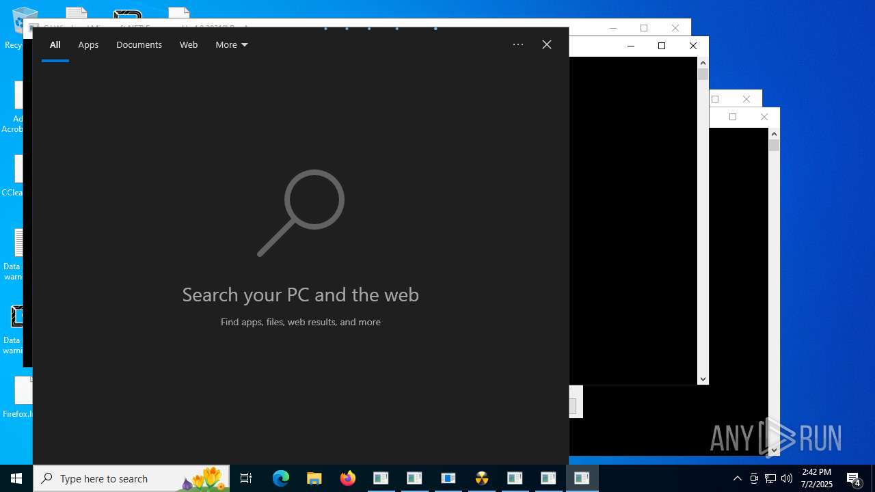Close the search panel

[547, 45]
